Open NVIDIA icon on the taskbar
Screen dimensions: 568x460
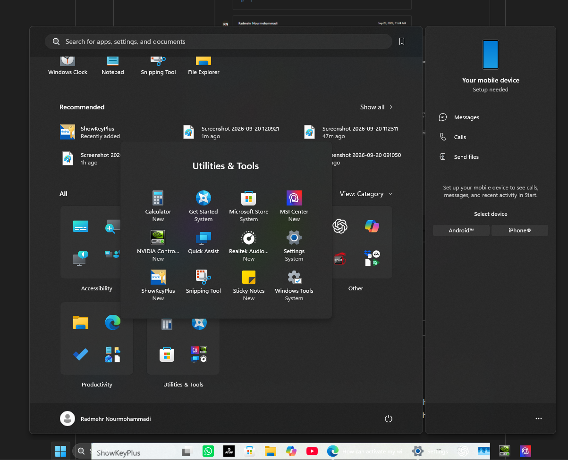pyautogui.click(x=505, y=451)
